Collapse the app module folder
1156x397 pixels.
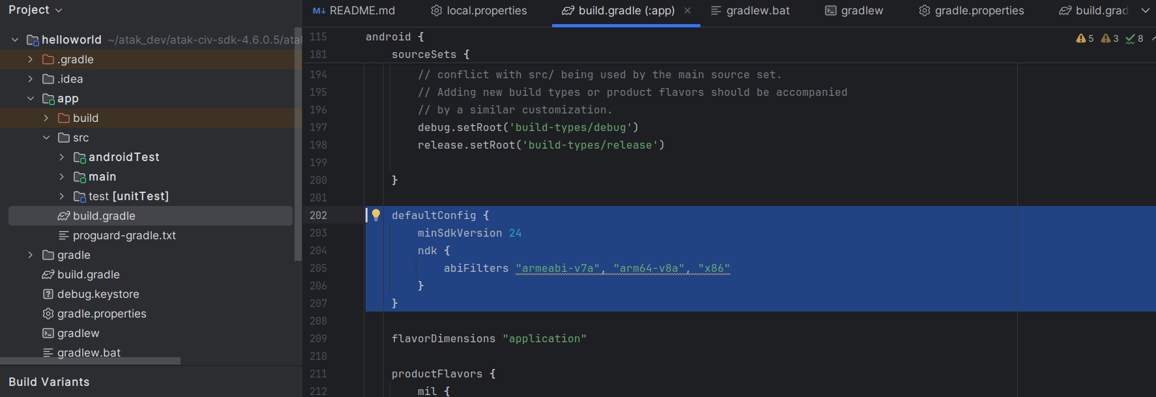[30, 98]
